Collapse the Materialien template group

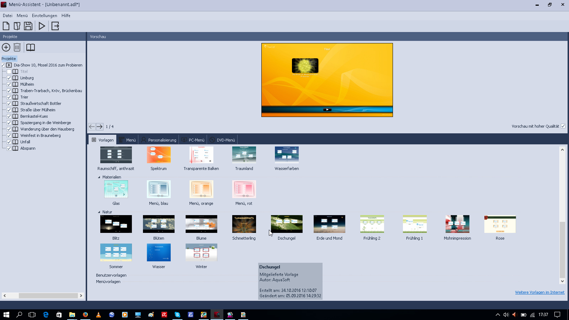click(99, 177)
